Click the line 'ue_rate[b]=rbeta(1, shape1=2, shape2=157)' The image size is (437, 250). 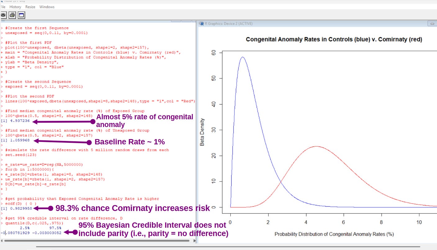55,179
